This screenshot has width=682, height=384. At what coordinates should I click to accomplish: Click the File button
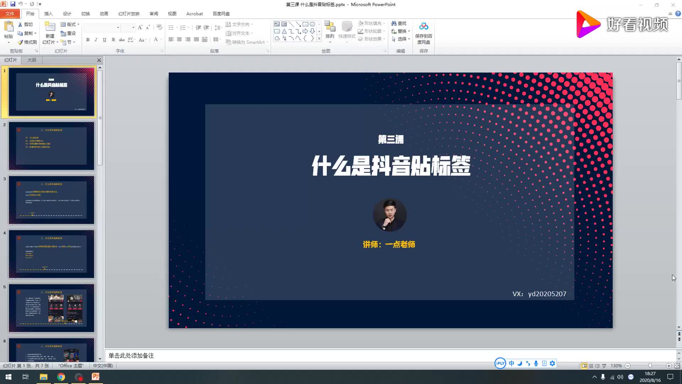click(10, 14)
